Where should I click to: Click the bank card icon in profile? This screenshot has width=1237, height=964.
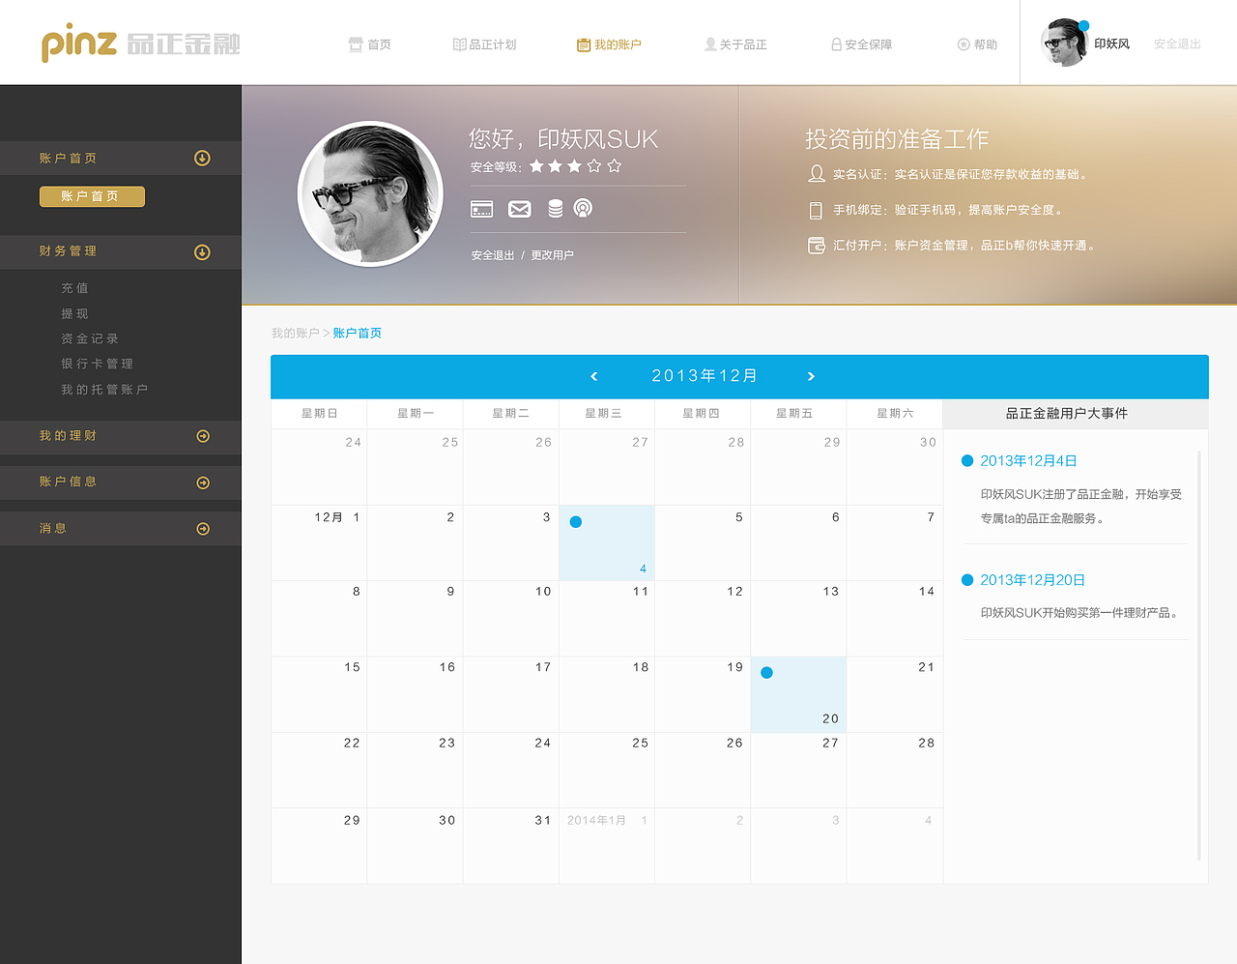click(481, 209)
